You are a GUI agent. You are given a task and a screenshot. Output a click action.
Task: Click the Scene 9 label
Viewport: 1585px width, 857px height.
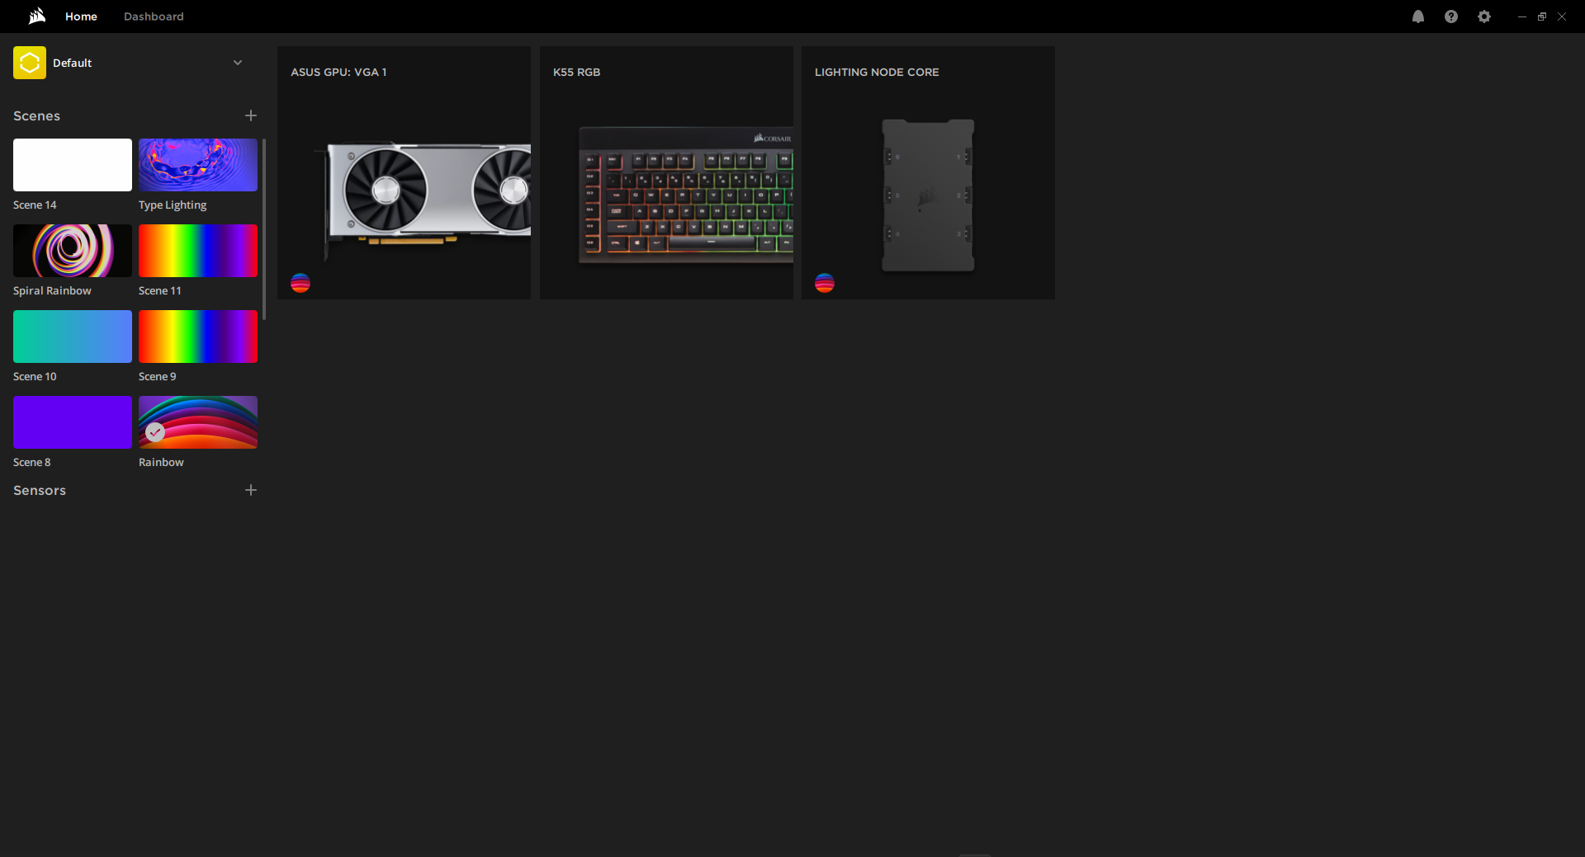157,376
